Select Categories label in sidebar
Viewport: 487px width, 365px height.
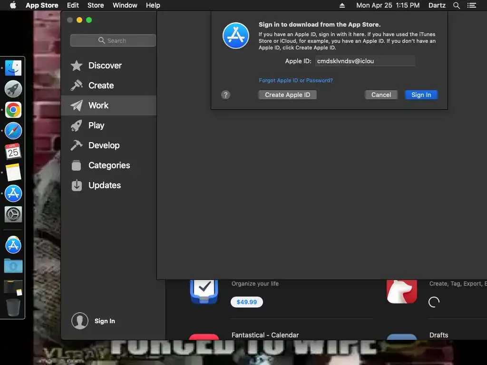[x=109, y=165]
